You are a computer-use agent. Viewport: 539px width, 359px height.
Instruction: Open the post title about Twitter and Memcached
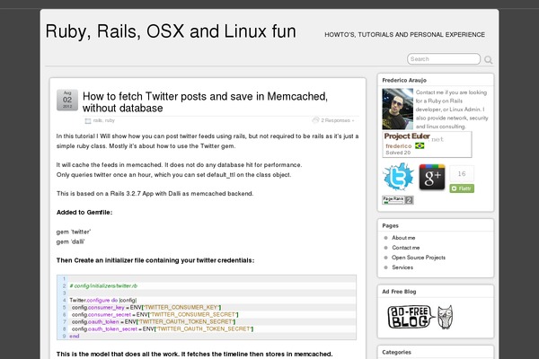coord(205,102)
